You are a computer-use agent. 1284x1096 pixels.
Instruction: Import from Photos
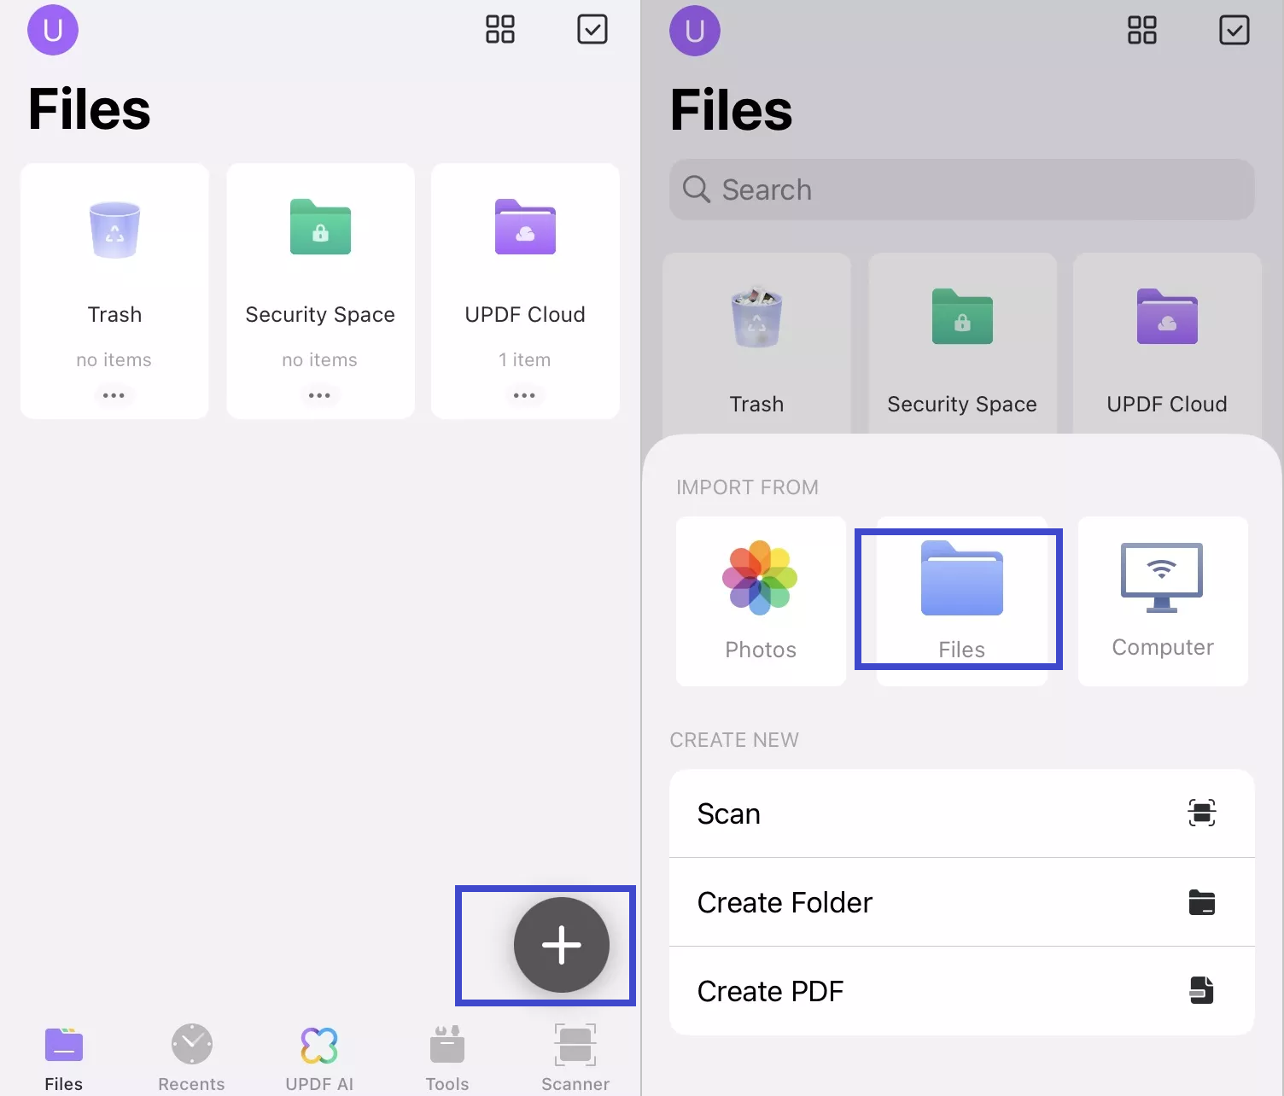[x=761, y=601]
